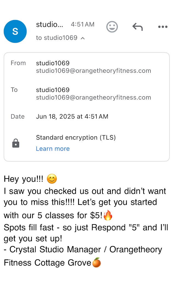The image size is (179, 281).
Task: Reply to the email using the arrow icon
Action: pos(137,27)
